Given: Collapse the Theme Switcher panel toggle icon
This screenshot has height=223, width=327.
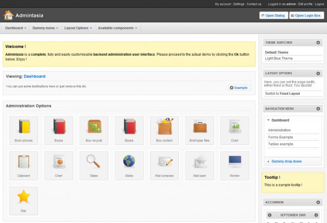Looking at the screenshot, I should tap(318, 43).
